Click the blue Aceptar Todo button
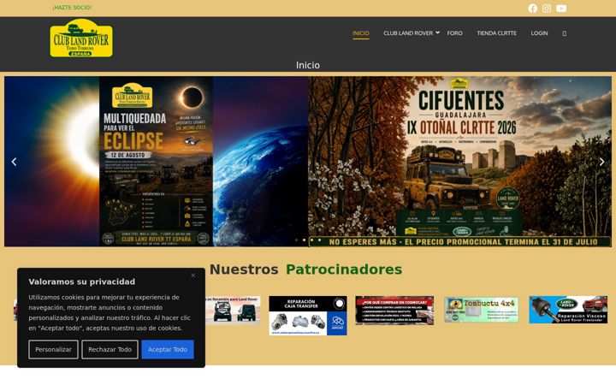 (x=168, y=349)
